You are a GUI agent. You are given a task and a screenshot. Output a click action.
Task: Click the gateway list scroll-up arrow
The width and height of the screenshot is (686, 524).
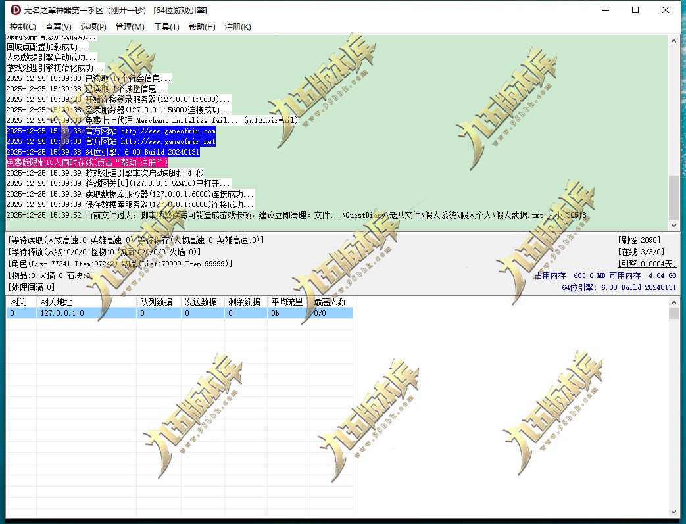pos(674,302)
